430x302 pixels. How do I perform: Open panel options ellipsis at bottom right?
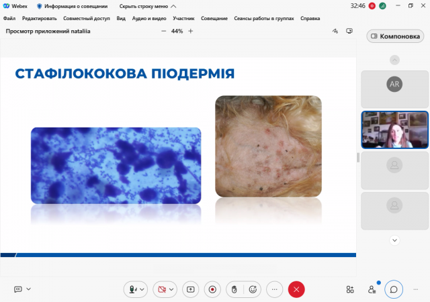[416, 289]
